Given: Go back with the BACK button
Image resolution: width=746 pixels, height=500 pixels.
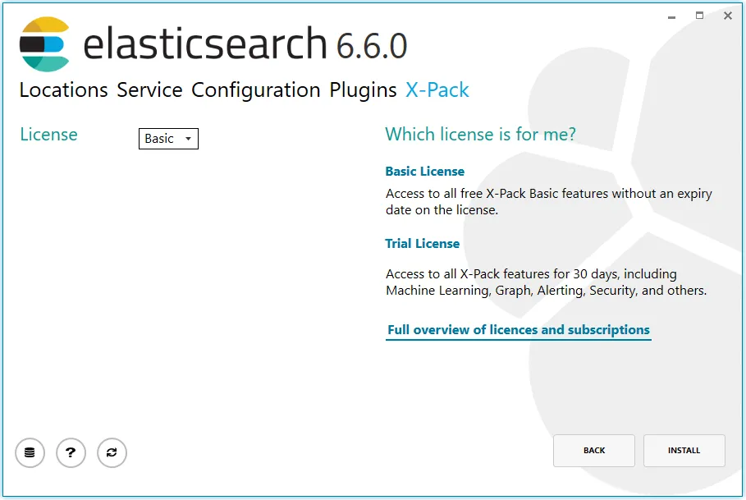Looking at the screenshot, I should coord(594,451).
